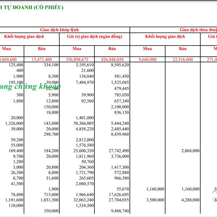Click value 4,858,220
The image size is (217, 217).
85,129
